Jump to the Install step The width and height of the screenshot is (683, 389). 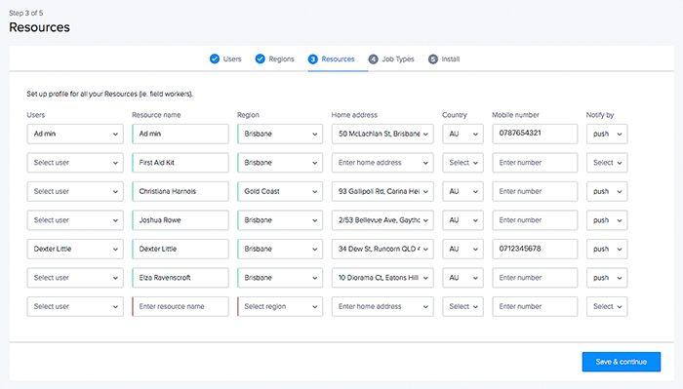[x=444, y=58]
